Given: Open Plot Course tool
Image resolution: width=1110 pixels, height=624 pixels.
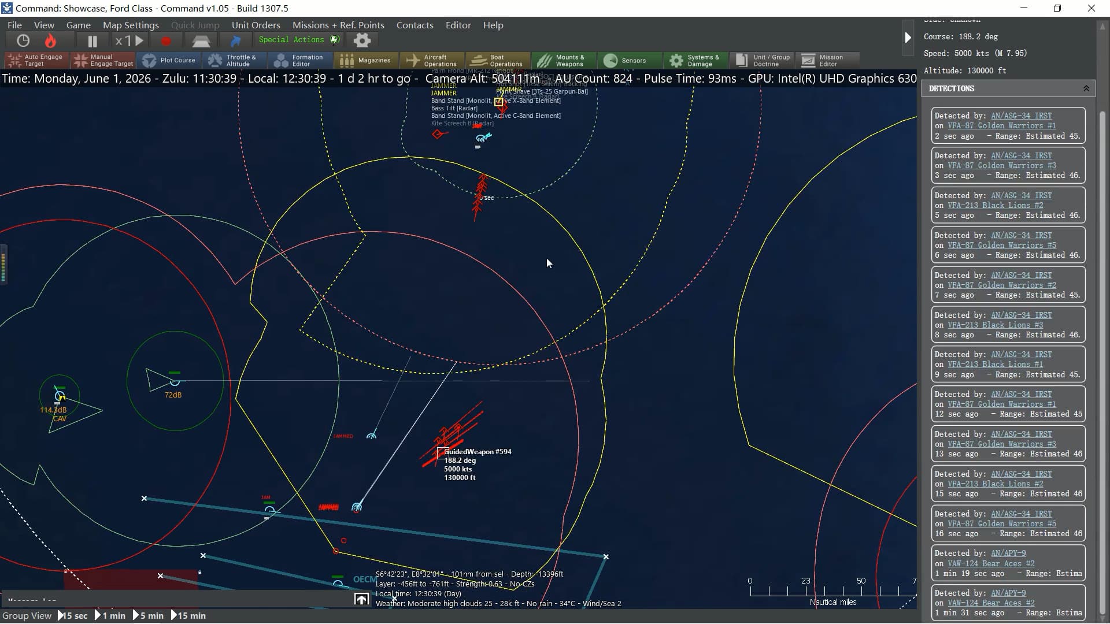Looking at the screenshot, I should [x=170, y=60].
